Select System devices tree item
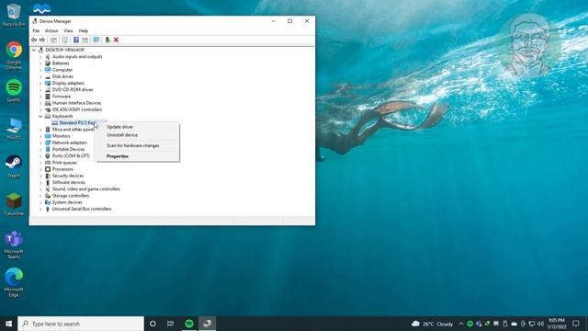The image size is (588, 331). (x=67, y=202)
